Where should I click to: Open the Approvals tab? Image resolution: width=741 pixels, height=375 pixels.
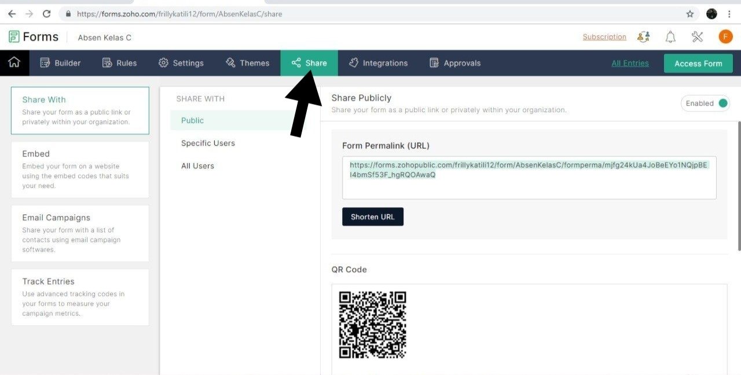[x=455, y=63]
